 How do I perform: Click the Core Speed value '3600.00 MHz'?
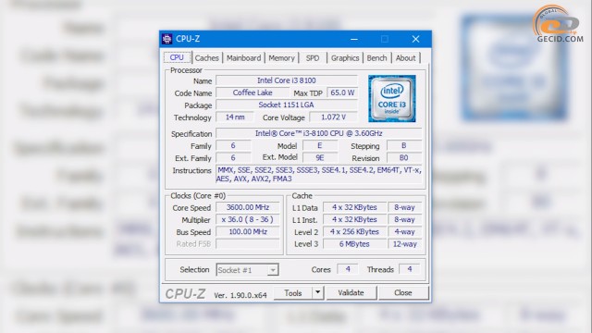(x=248, y=207)
